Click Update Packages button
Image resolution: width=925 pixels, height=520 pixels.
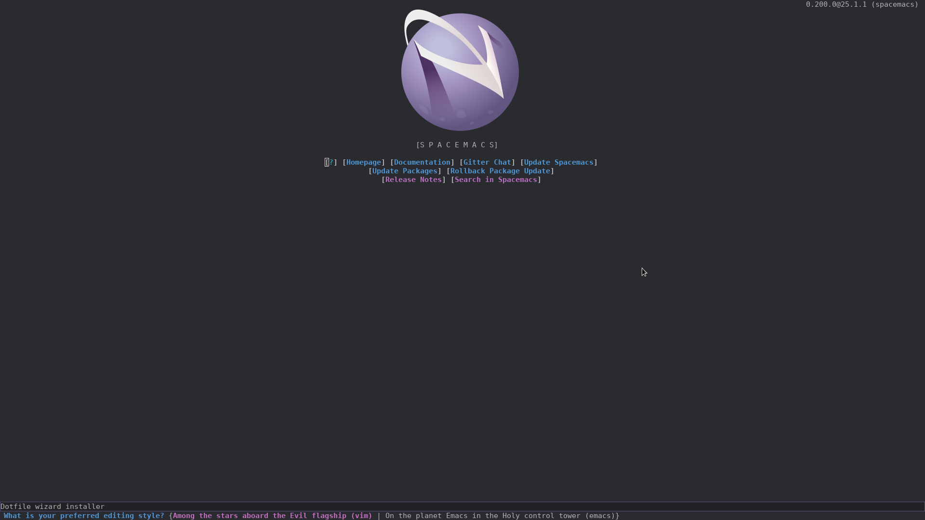pos(405,171)
